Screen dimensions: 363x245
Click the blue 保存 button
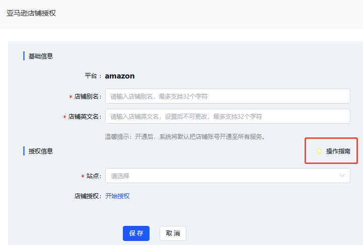[136, 233]
